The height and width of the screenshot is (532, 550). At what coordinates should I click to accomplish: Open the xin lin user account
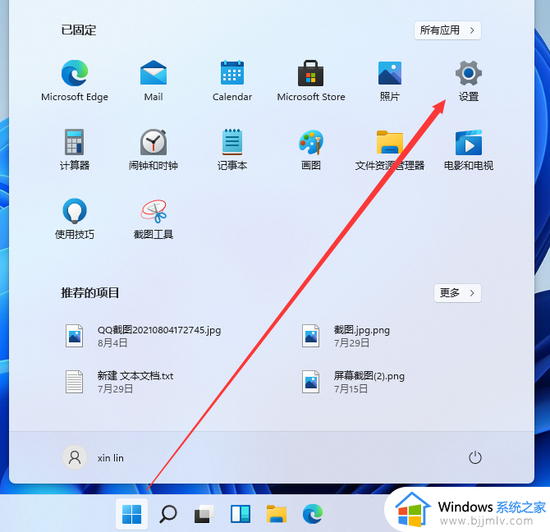pyautogui.click(x=93, y=457)
